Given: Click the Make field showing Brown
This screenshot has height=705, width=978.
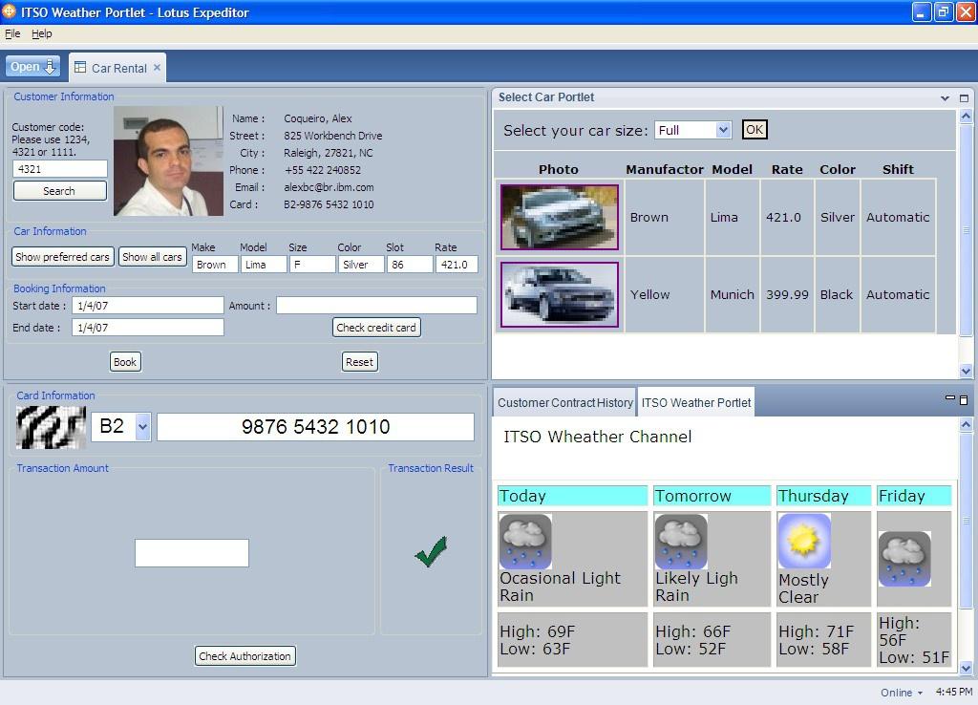Looking at the screenshot, I should pyautogui.click(x=215, y=265).
